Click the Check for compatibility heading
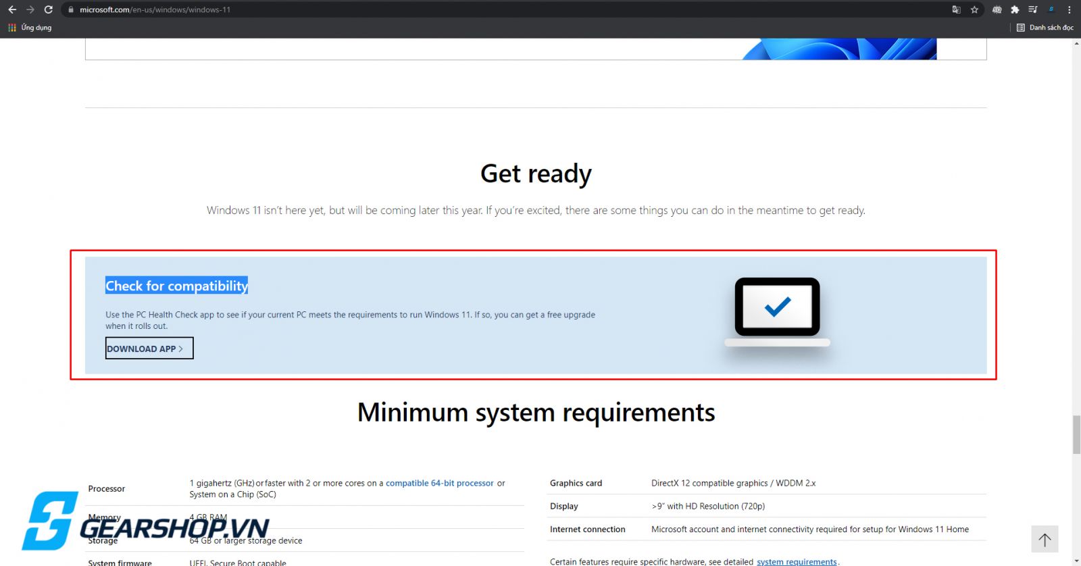The height and width of the screenshot is (566, 1081). (176, 286)
